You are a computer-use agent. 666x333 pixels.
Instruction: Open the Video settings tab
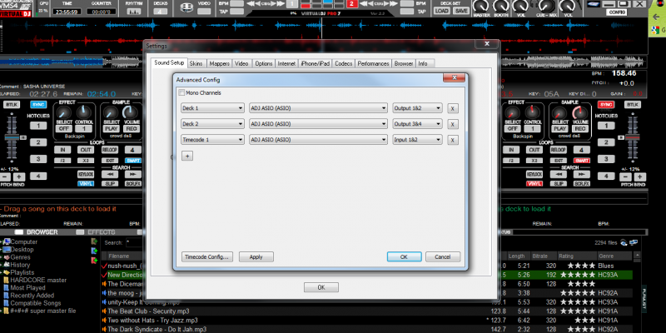point(241,63)
